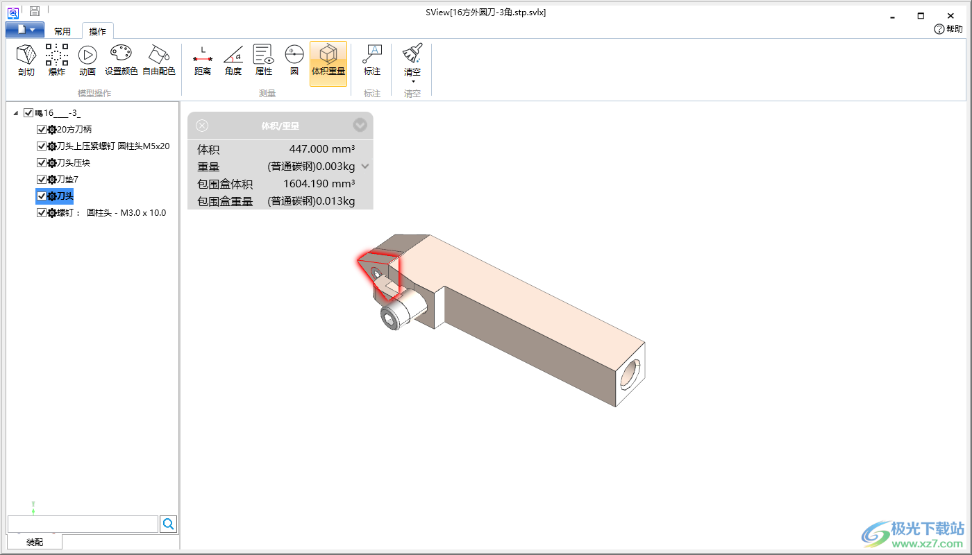Image resolution: width=972 pixels, height=555 pixels.
Task: Click the tree search input field
Action: (83, 524)
